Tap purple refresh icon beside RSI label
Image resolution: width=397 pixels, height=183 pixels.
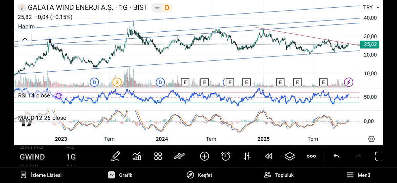59,96
